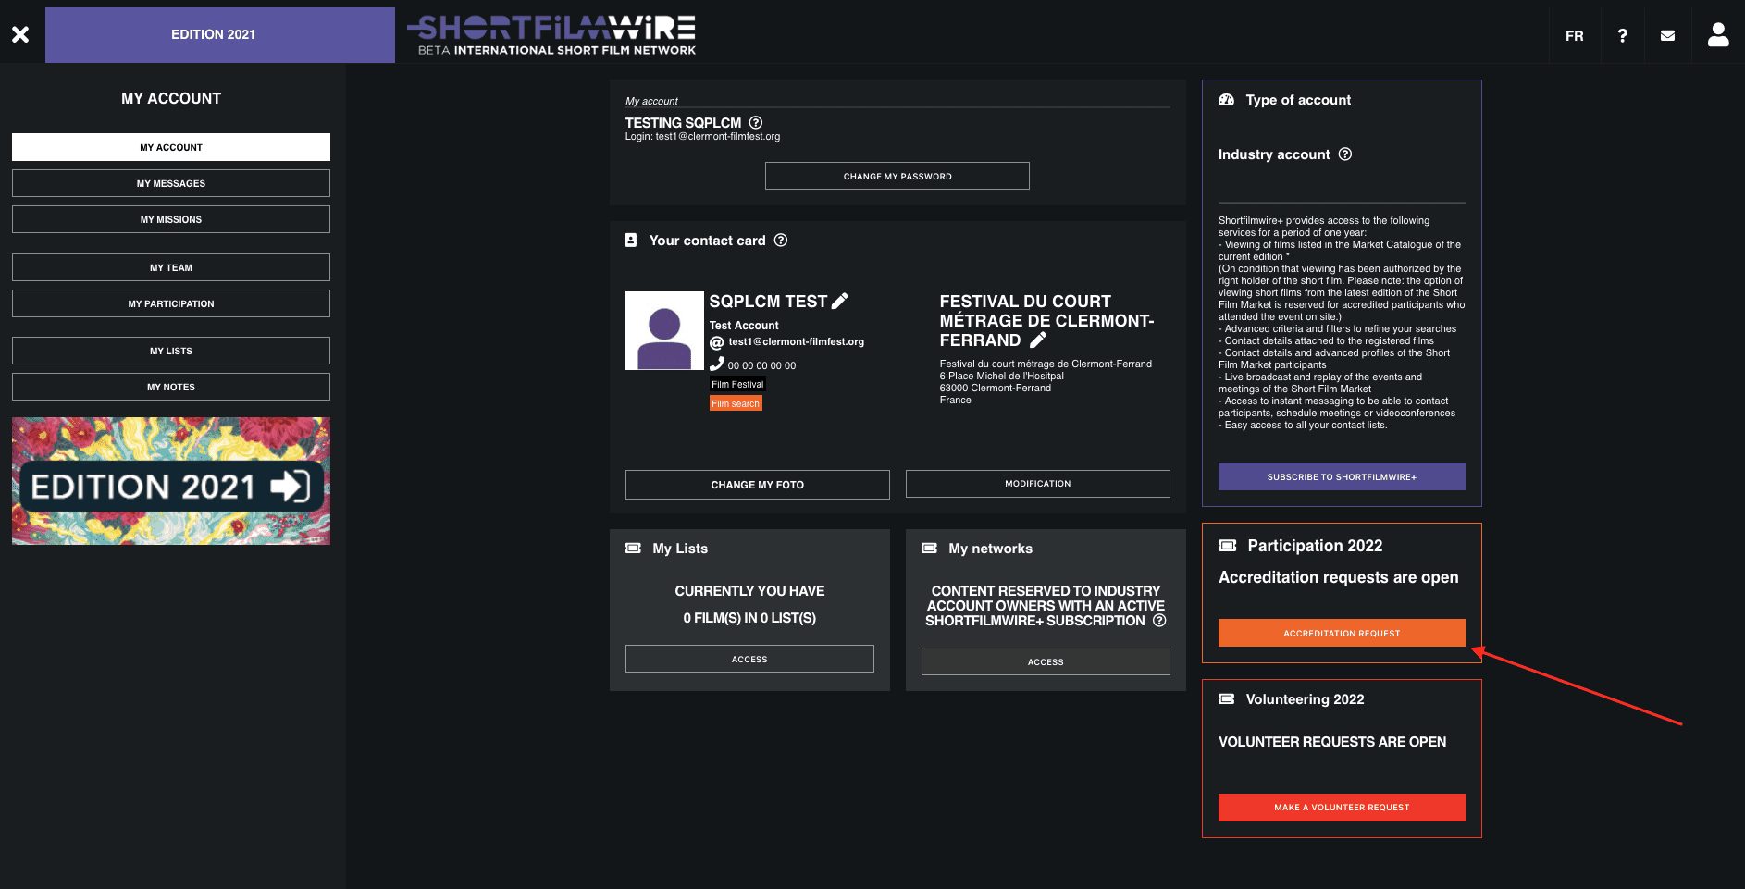This screenshot has width=1745, height=889.
Task: Open My Messages in the sidebar
Action: [171, 183]
